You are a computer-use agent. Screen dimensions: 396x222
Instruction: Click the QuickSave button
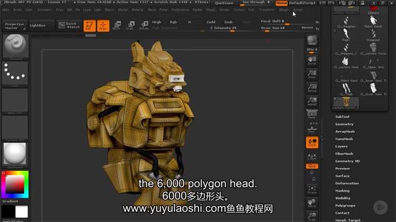click(224, 3)
